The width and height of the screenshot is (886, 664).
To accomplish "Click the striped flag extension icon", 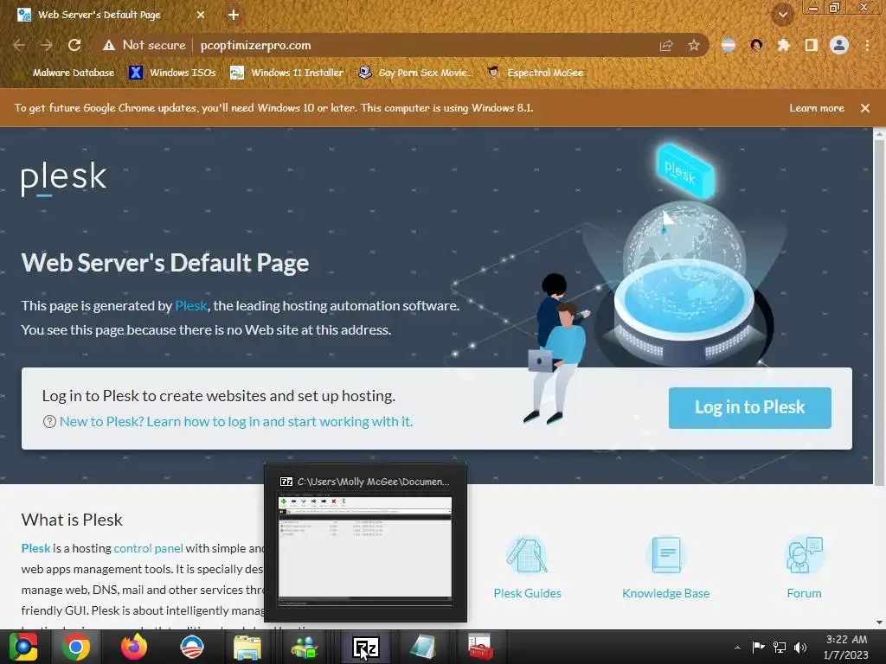I will [729, 45].
